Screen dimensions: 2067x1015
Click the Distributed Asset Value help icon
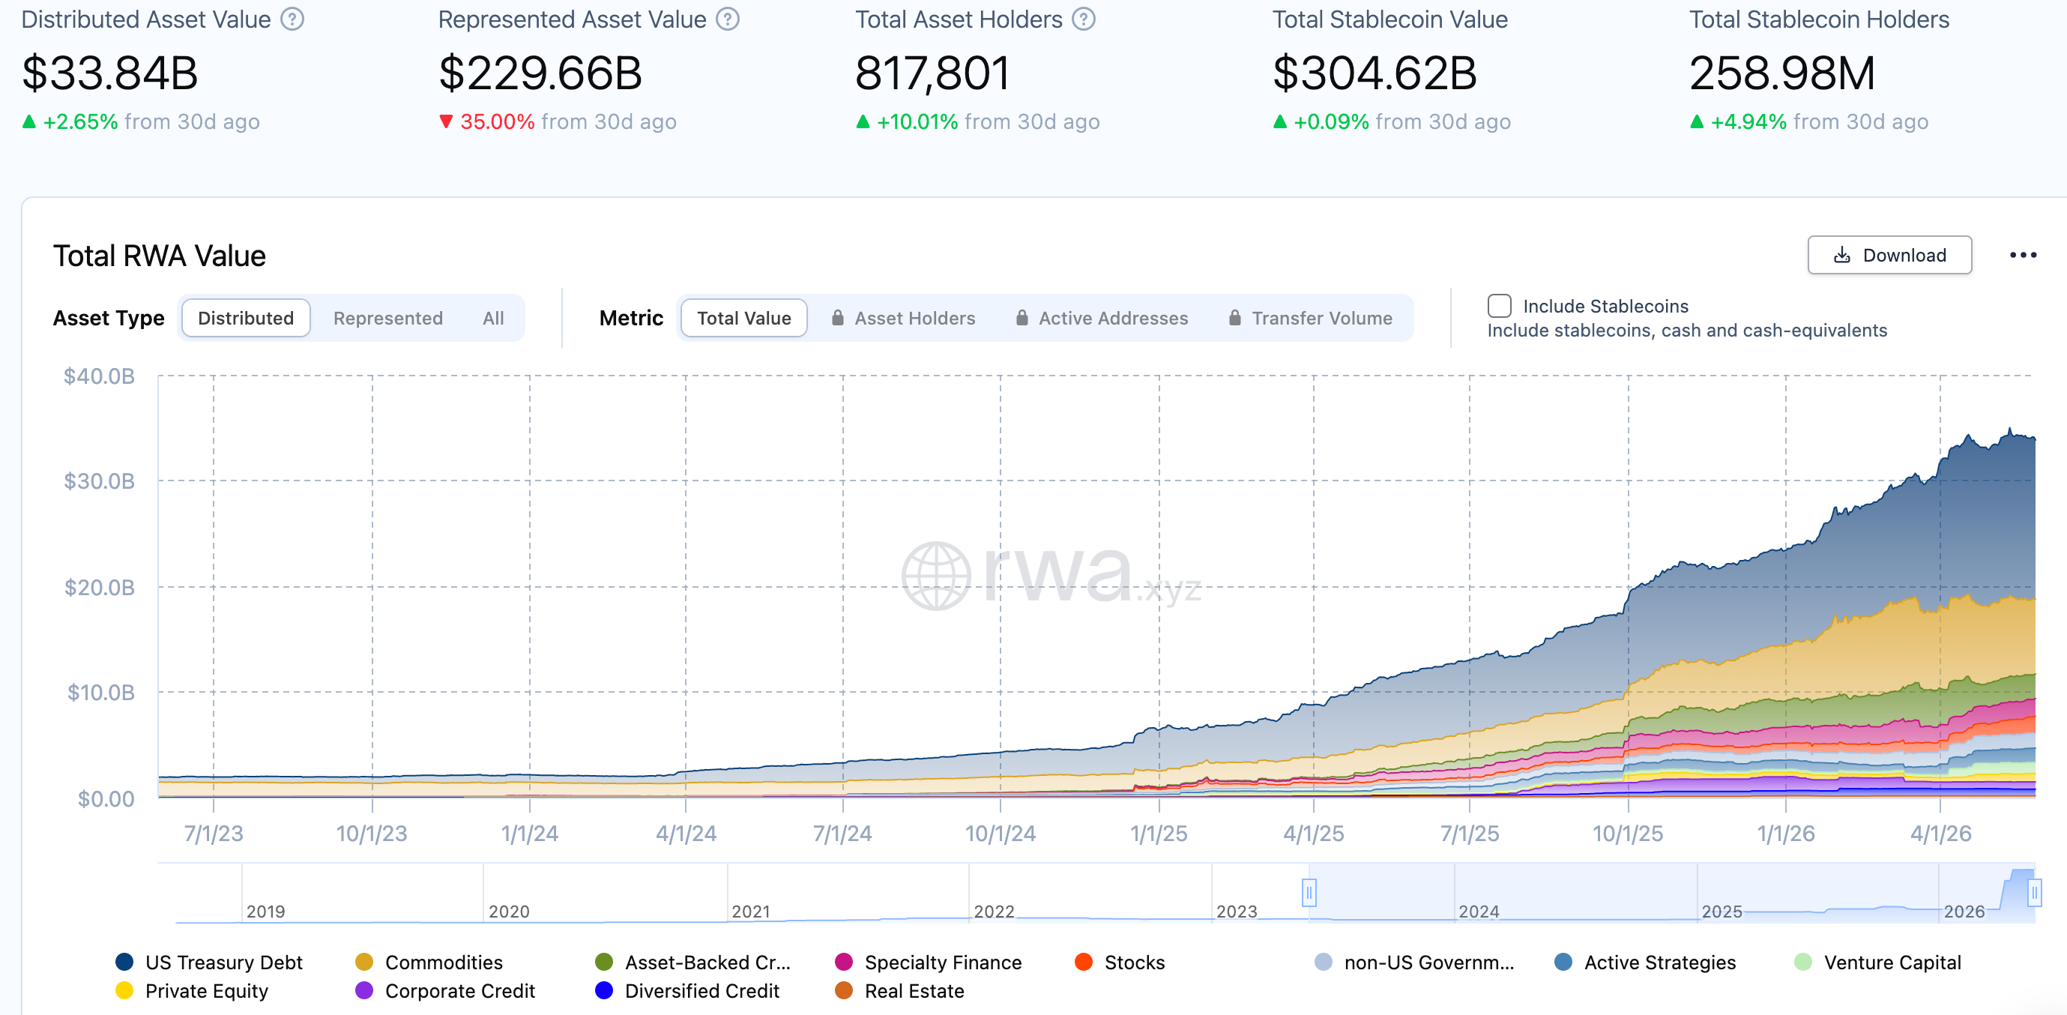pyautogui.click(x=292, y=19)
